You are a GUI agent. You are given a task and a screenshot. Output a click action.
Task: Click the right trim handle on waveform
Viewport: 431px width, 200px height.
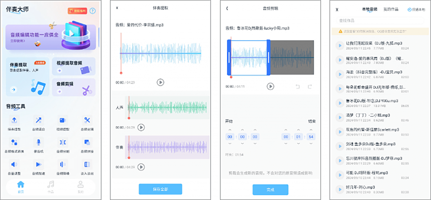pyautogui.click(x=269, y=58)
